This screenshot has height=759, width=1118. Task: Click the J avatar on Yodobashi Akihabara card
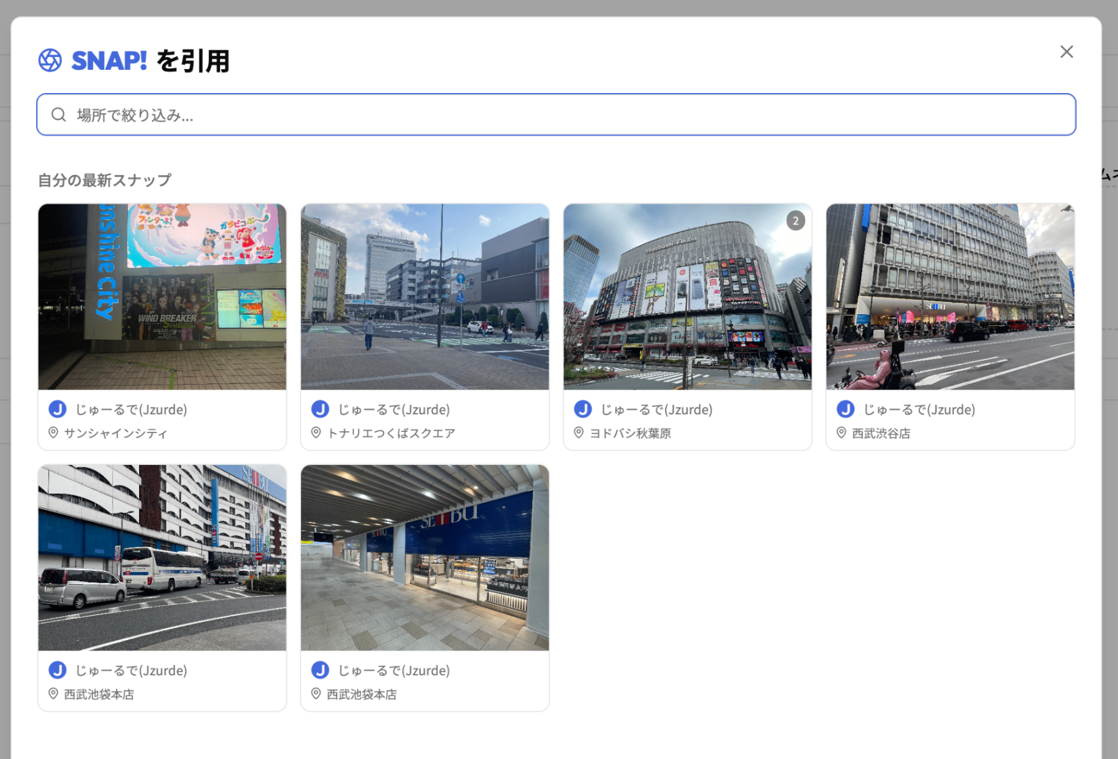click(x=583, y=409)
